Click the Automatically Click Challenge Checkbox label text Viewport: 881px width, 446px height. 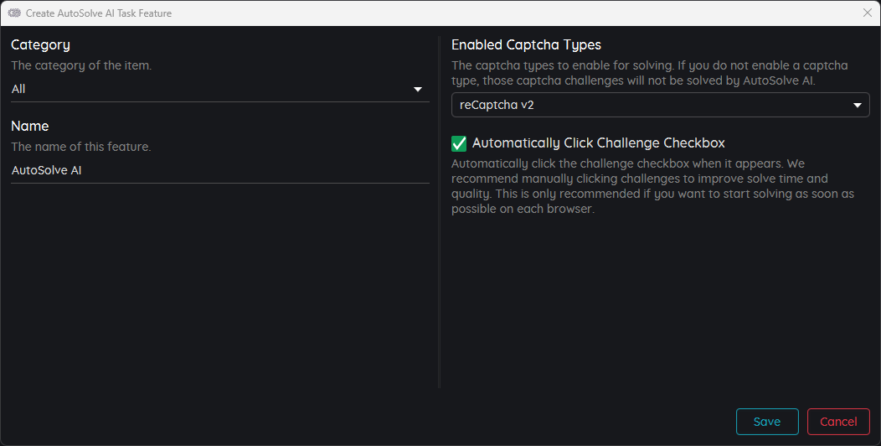[599, 143]
